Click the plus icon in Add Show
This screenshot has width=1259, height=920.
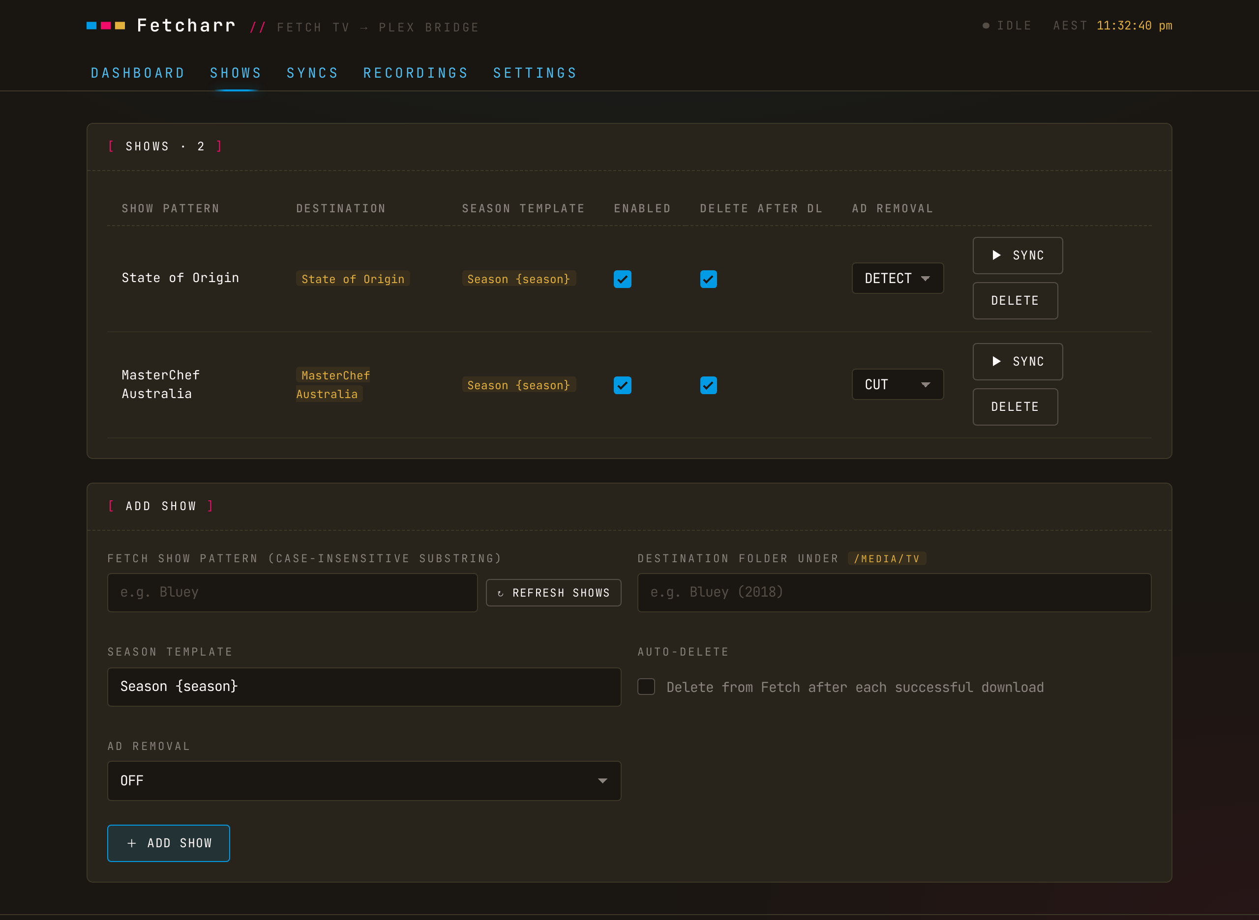tap(131, 844)
